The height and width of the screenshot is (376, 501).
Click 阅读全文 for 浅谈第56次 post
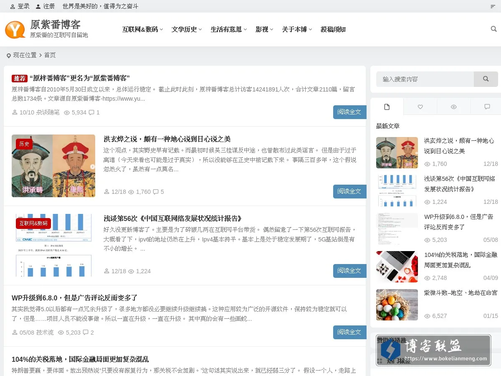click(x=349, y=271)
